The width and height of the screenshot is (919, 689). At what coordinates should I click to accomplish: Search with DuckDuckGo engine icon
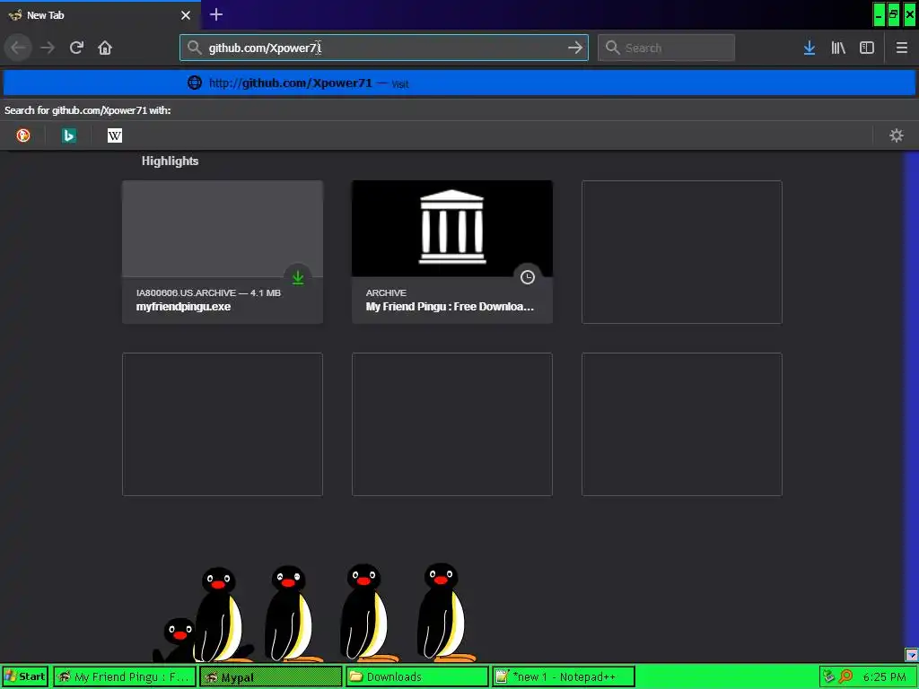[x=23, y=135]
